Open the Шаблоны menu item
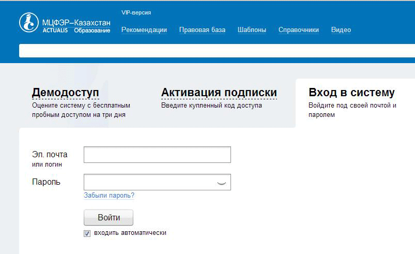 (252, 30)
